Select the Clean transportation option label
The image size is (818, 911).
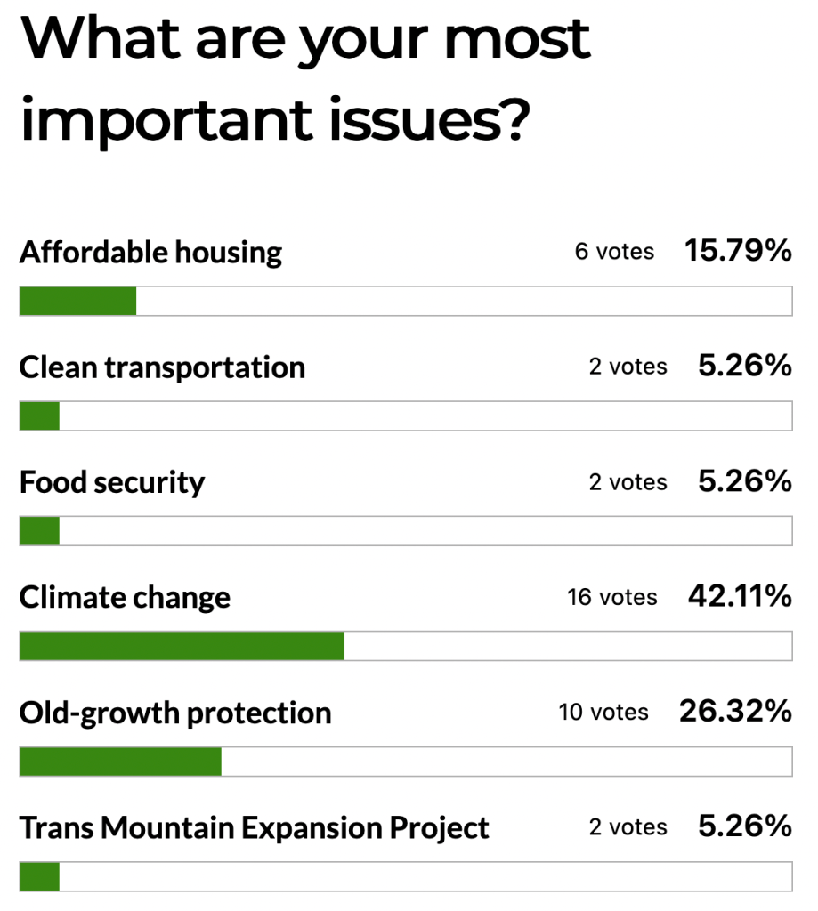point(162,367)
